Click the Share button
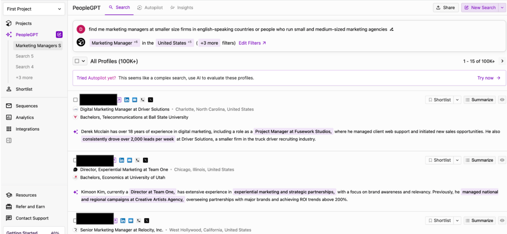Screen dimensions: 507x234 pos(446,7)
